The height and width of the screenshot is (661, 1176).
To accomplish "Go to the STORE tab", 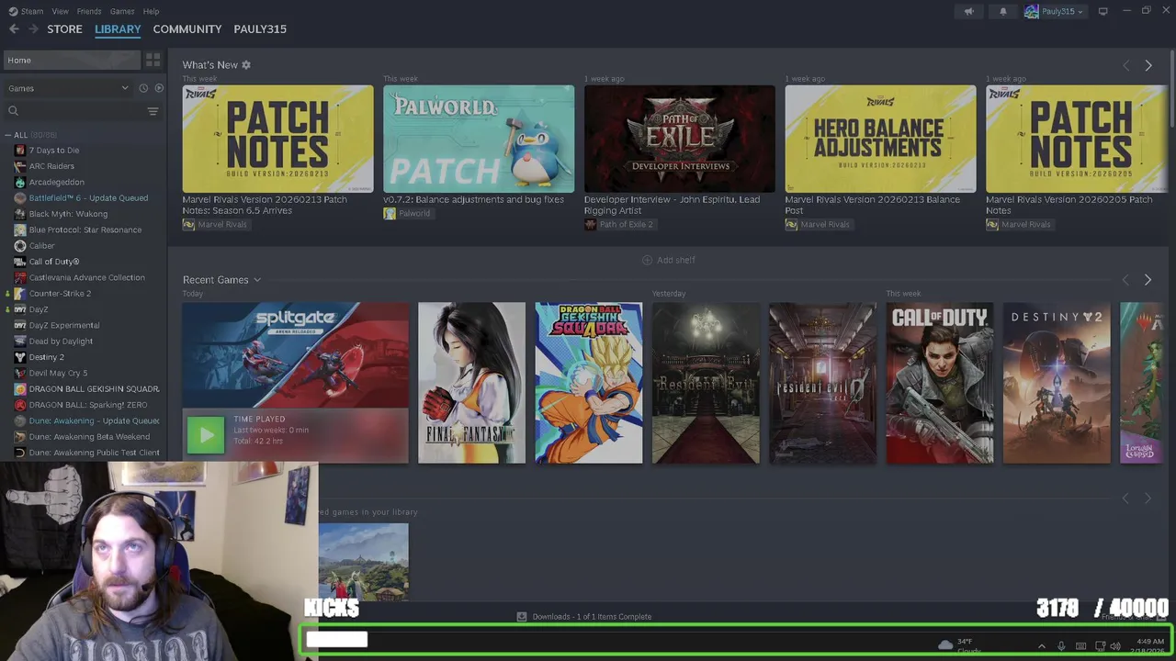I will [64, 28].
